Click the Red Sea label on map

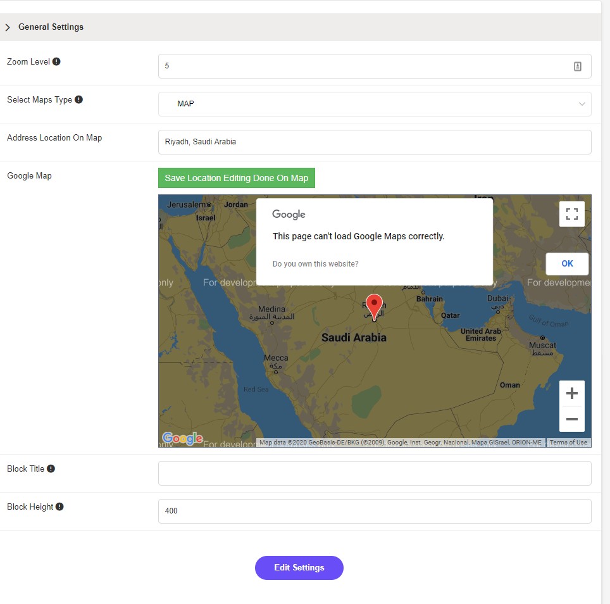click(256, 389)
